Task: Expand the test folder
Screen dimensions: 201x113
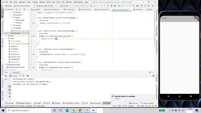Action: [x=7, y=36]
